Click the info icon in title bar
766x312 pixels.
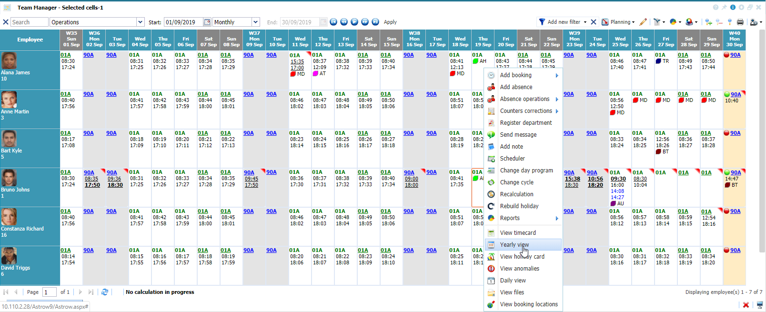[733, 7]
